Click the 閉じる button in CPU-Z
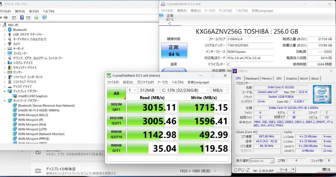Screen dimensions: 336x177 coord(326,170)
